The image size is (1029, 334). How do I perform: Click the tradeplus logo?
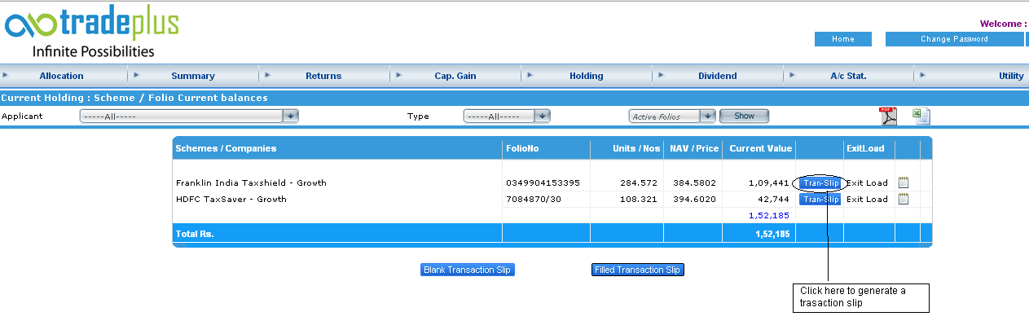point(91,33)
